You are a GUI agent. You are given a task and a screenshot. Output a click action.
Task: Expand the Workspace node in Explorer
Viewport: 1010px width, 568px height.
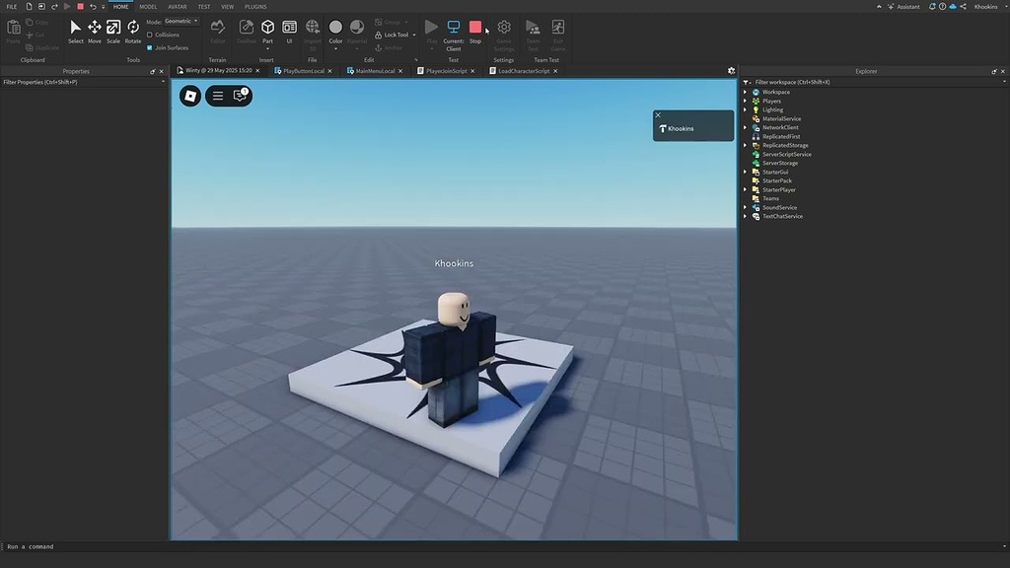click(x=746, y=92)
